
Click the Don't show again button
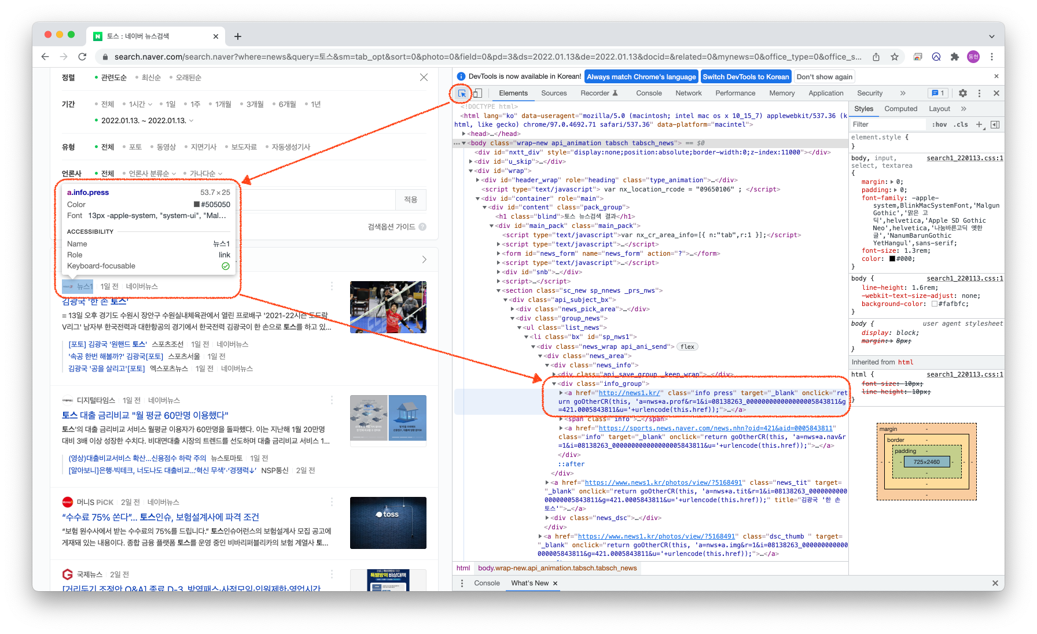pyautogui.click(x=825, y=77)
